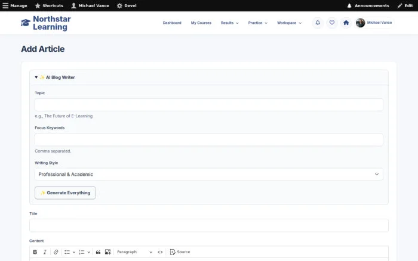The image size is (418, 261).
Task: Open the Paragraph heading dropdown
Action: tap(134, 252)
